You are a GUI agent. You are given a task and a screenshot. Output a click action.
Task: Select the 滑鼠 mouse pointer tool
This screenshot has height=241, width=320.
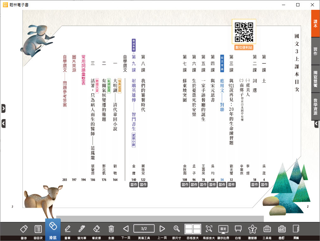53,229
